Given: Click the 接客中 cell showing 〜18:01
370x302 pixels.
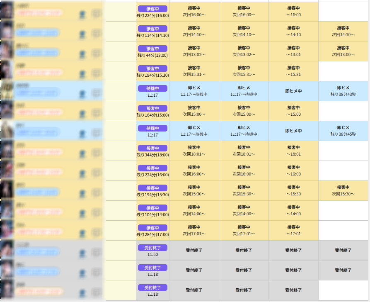Looking at the screenshot, I should click(x=293, y=151).
